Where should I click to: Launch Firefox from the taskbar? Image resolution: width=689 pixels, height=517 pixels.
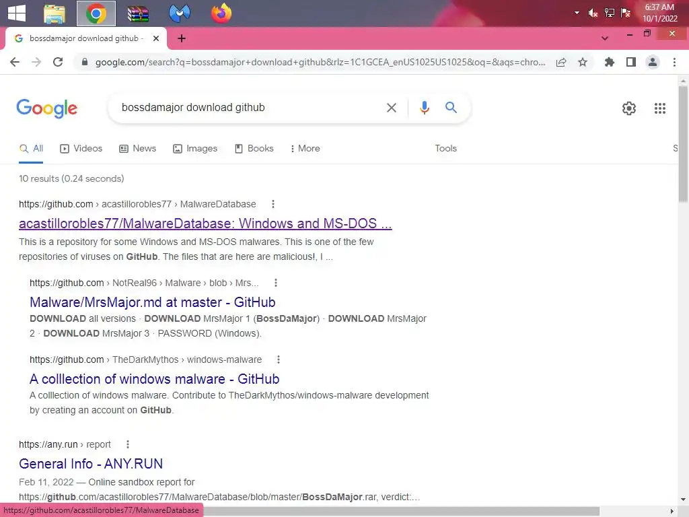[221, 13]
